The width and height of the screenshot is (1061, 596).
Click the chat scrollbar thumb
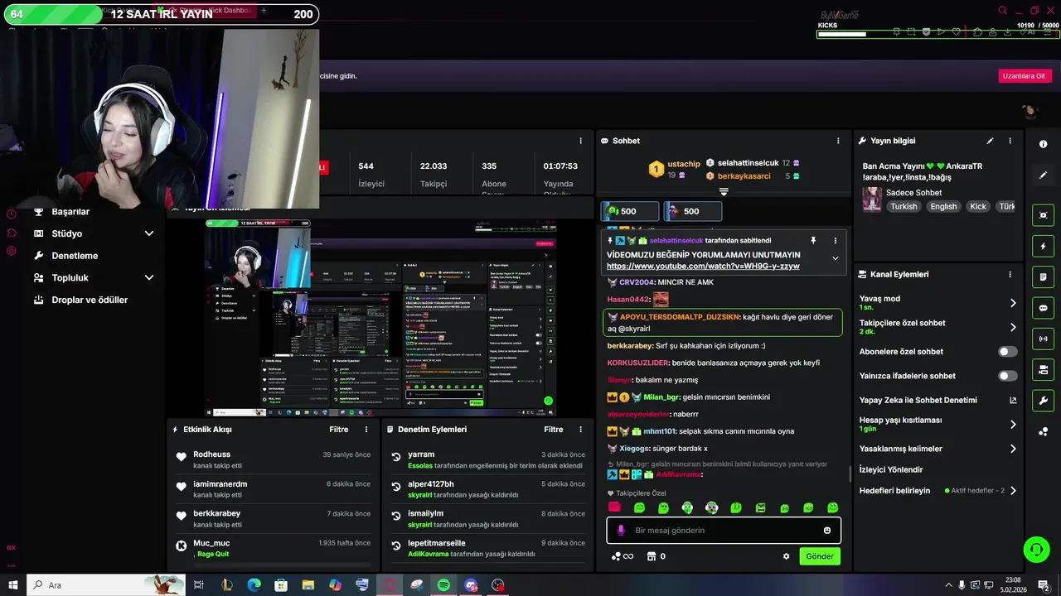pyautogui.click(x=850, y=474)
